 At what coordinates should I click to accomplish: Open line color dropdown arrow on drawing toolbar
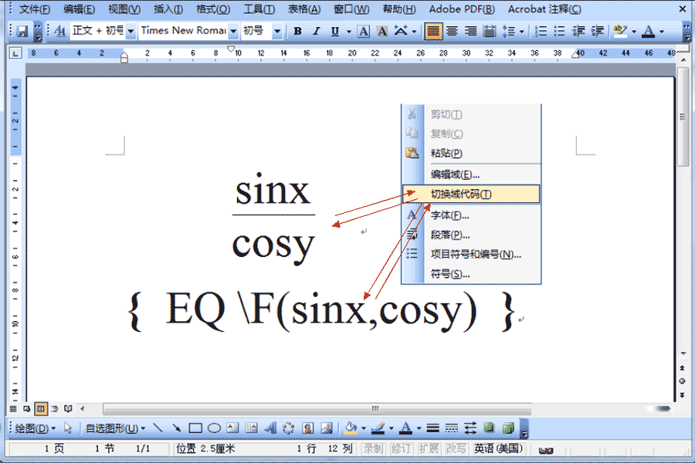click(x=392, y=428)
